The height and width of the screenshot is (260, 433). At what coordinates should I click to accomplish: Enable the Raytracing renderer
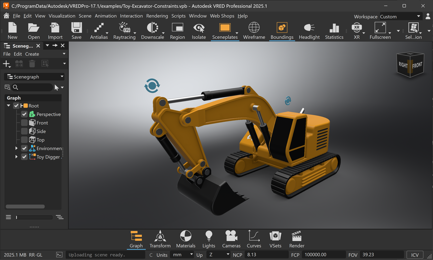124,30
